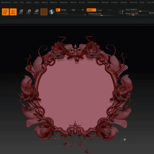This screenshot has width=154, height=154.
Task: Adjust the Focal Shift slider
Action: coord(140,10)
